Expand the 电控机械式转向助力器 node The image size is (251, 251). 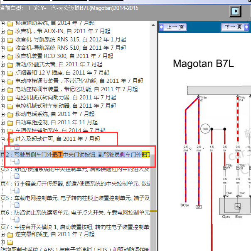coord(2,98)
